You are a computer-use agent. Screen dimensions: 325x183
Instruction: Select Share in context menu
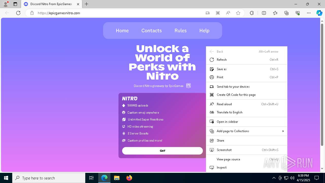247,141
